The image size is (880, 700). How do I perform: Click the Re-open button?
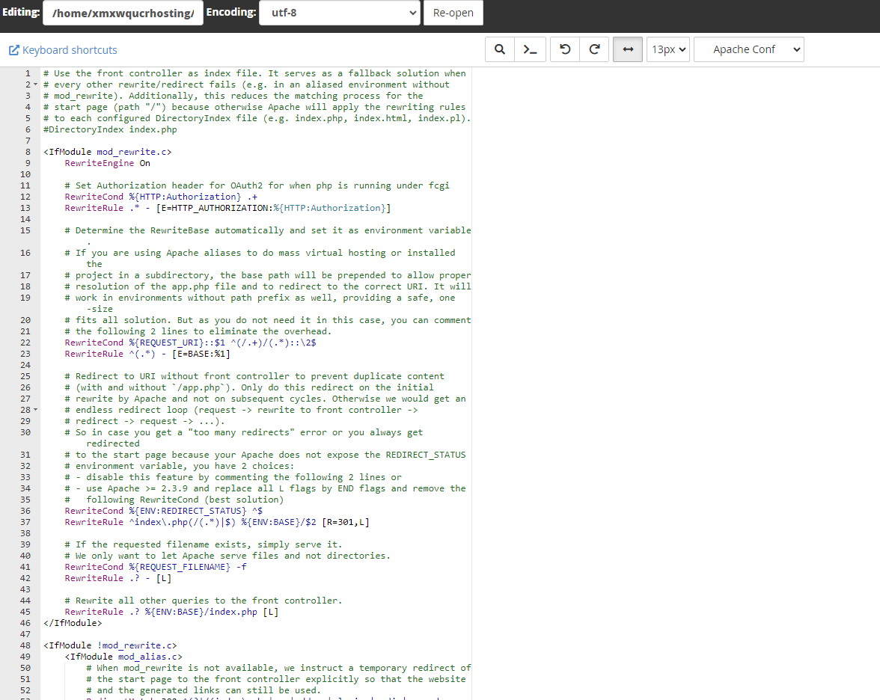click(453, 12)
